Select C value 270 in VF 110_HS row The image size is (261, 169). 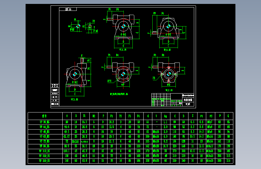174,151
